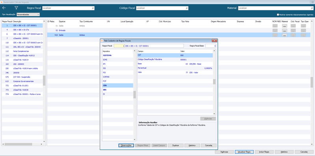Select the CST row with value 000

click(175, 55)
